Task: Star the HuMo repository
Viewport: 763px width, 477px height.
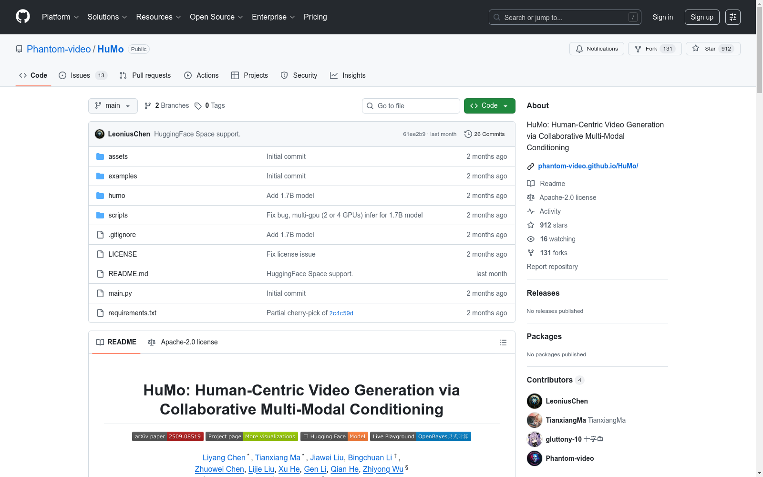Action: (713, 49)
